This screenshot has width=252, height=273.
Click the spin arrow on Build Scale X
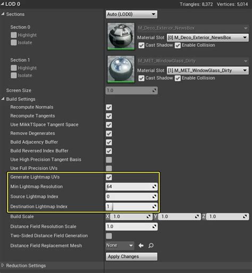tap(148, 216)
